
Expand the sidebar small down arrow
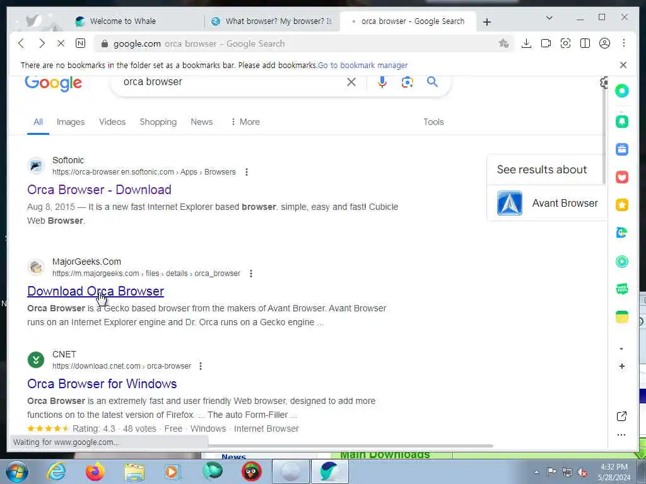click(621, 349)
